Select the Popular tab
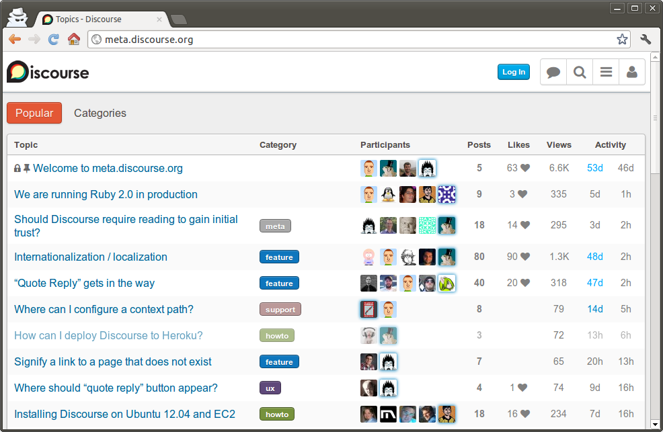Image resolution: width=663 pixels, height=432 pixels. (34, 113)
